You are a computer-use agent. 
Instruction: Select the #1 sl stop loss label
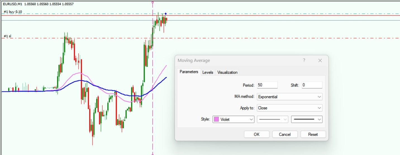click(x=8, y=36)
